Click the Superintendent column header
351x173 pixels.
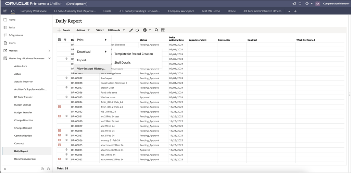198,40
